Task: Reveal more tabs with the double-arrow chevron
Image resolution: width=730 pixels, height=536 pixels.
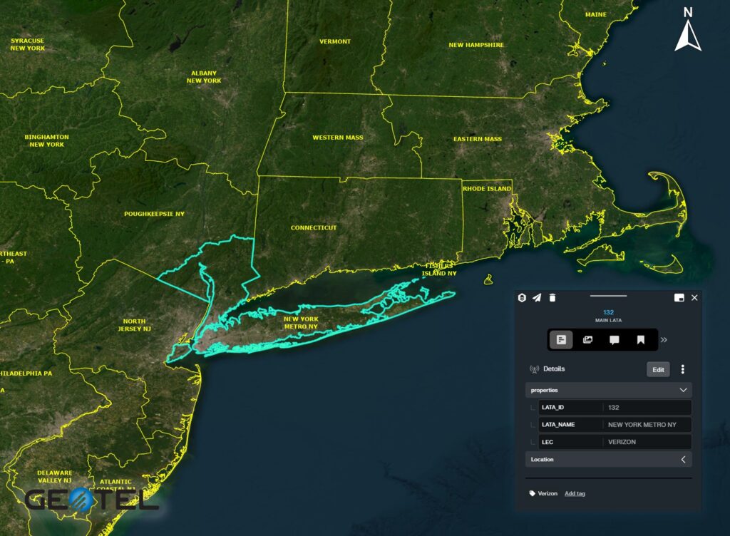Action: [664, 340]
